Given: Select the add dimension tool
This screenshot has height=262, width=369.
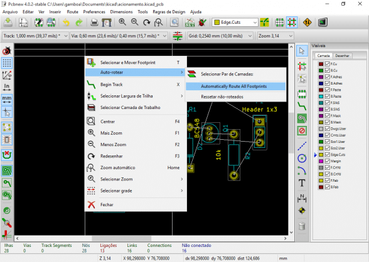Looking at the screenshot, I should point(302,199).
